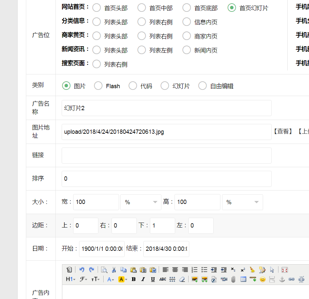
Task: Click the empty 链接 input field
Action: pos(166,155)
